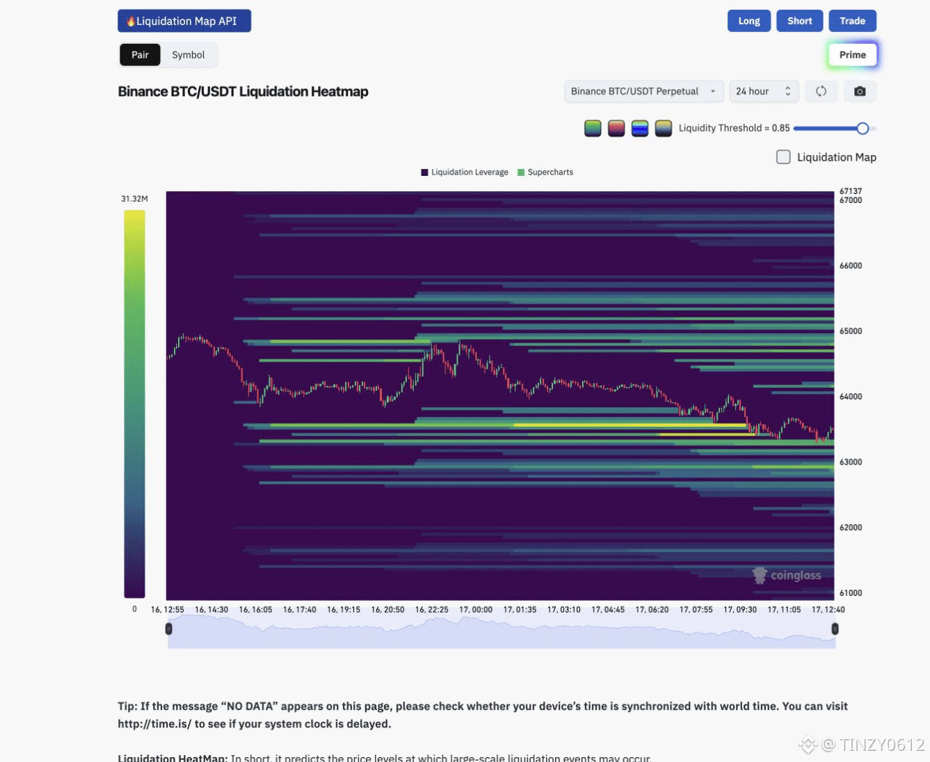Click the Prime button
Screen dimensions: 930x762
pos(853,55)
